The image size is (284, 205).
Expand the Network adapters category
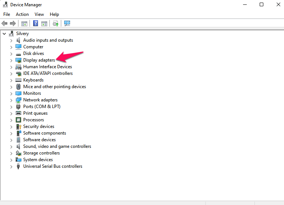click(x=11, y=100)
